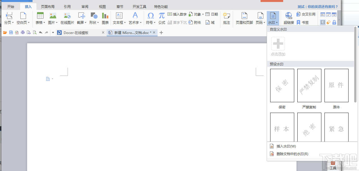Switch to the 页面布局 ribbon tab
This screenshot has height=171, width=359.
click(x=48, y=7)
